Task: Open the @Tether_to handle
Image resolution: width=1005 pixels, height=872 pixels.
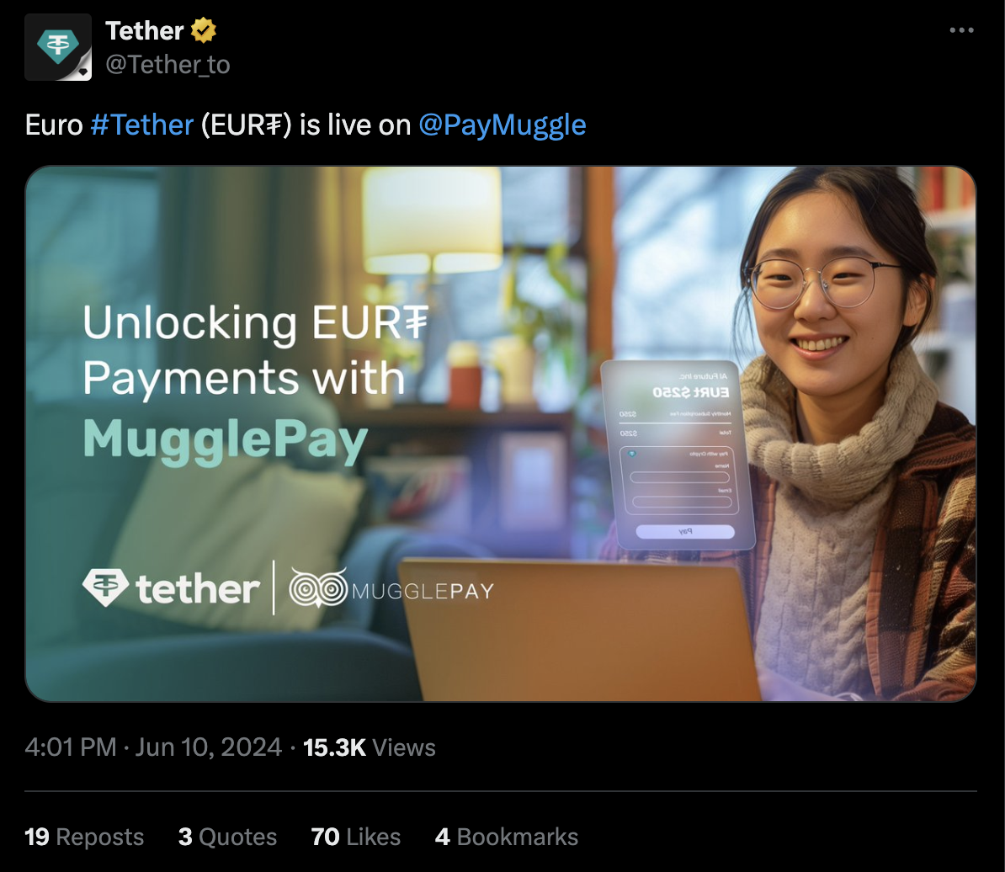Action: point(168,65)
